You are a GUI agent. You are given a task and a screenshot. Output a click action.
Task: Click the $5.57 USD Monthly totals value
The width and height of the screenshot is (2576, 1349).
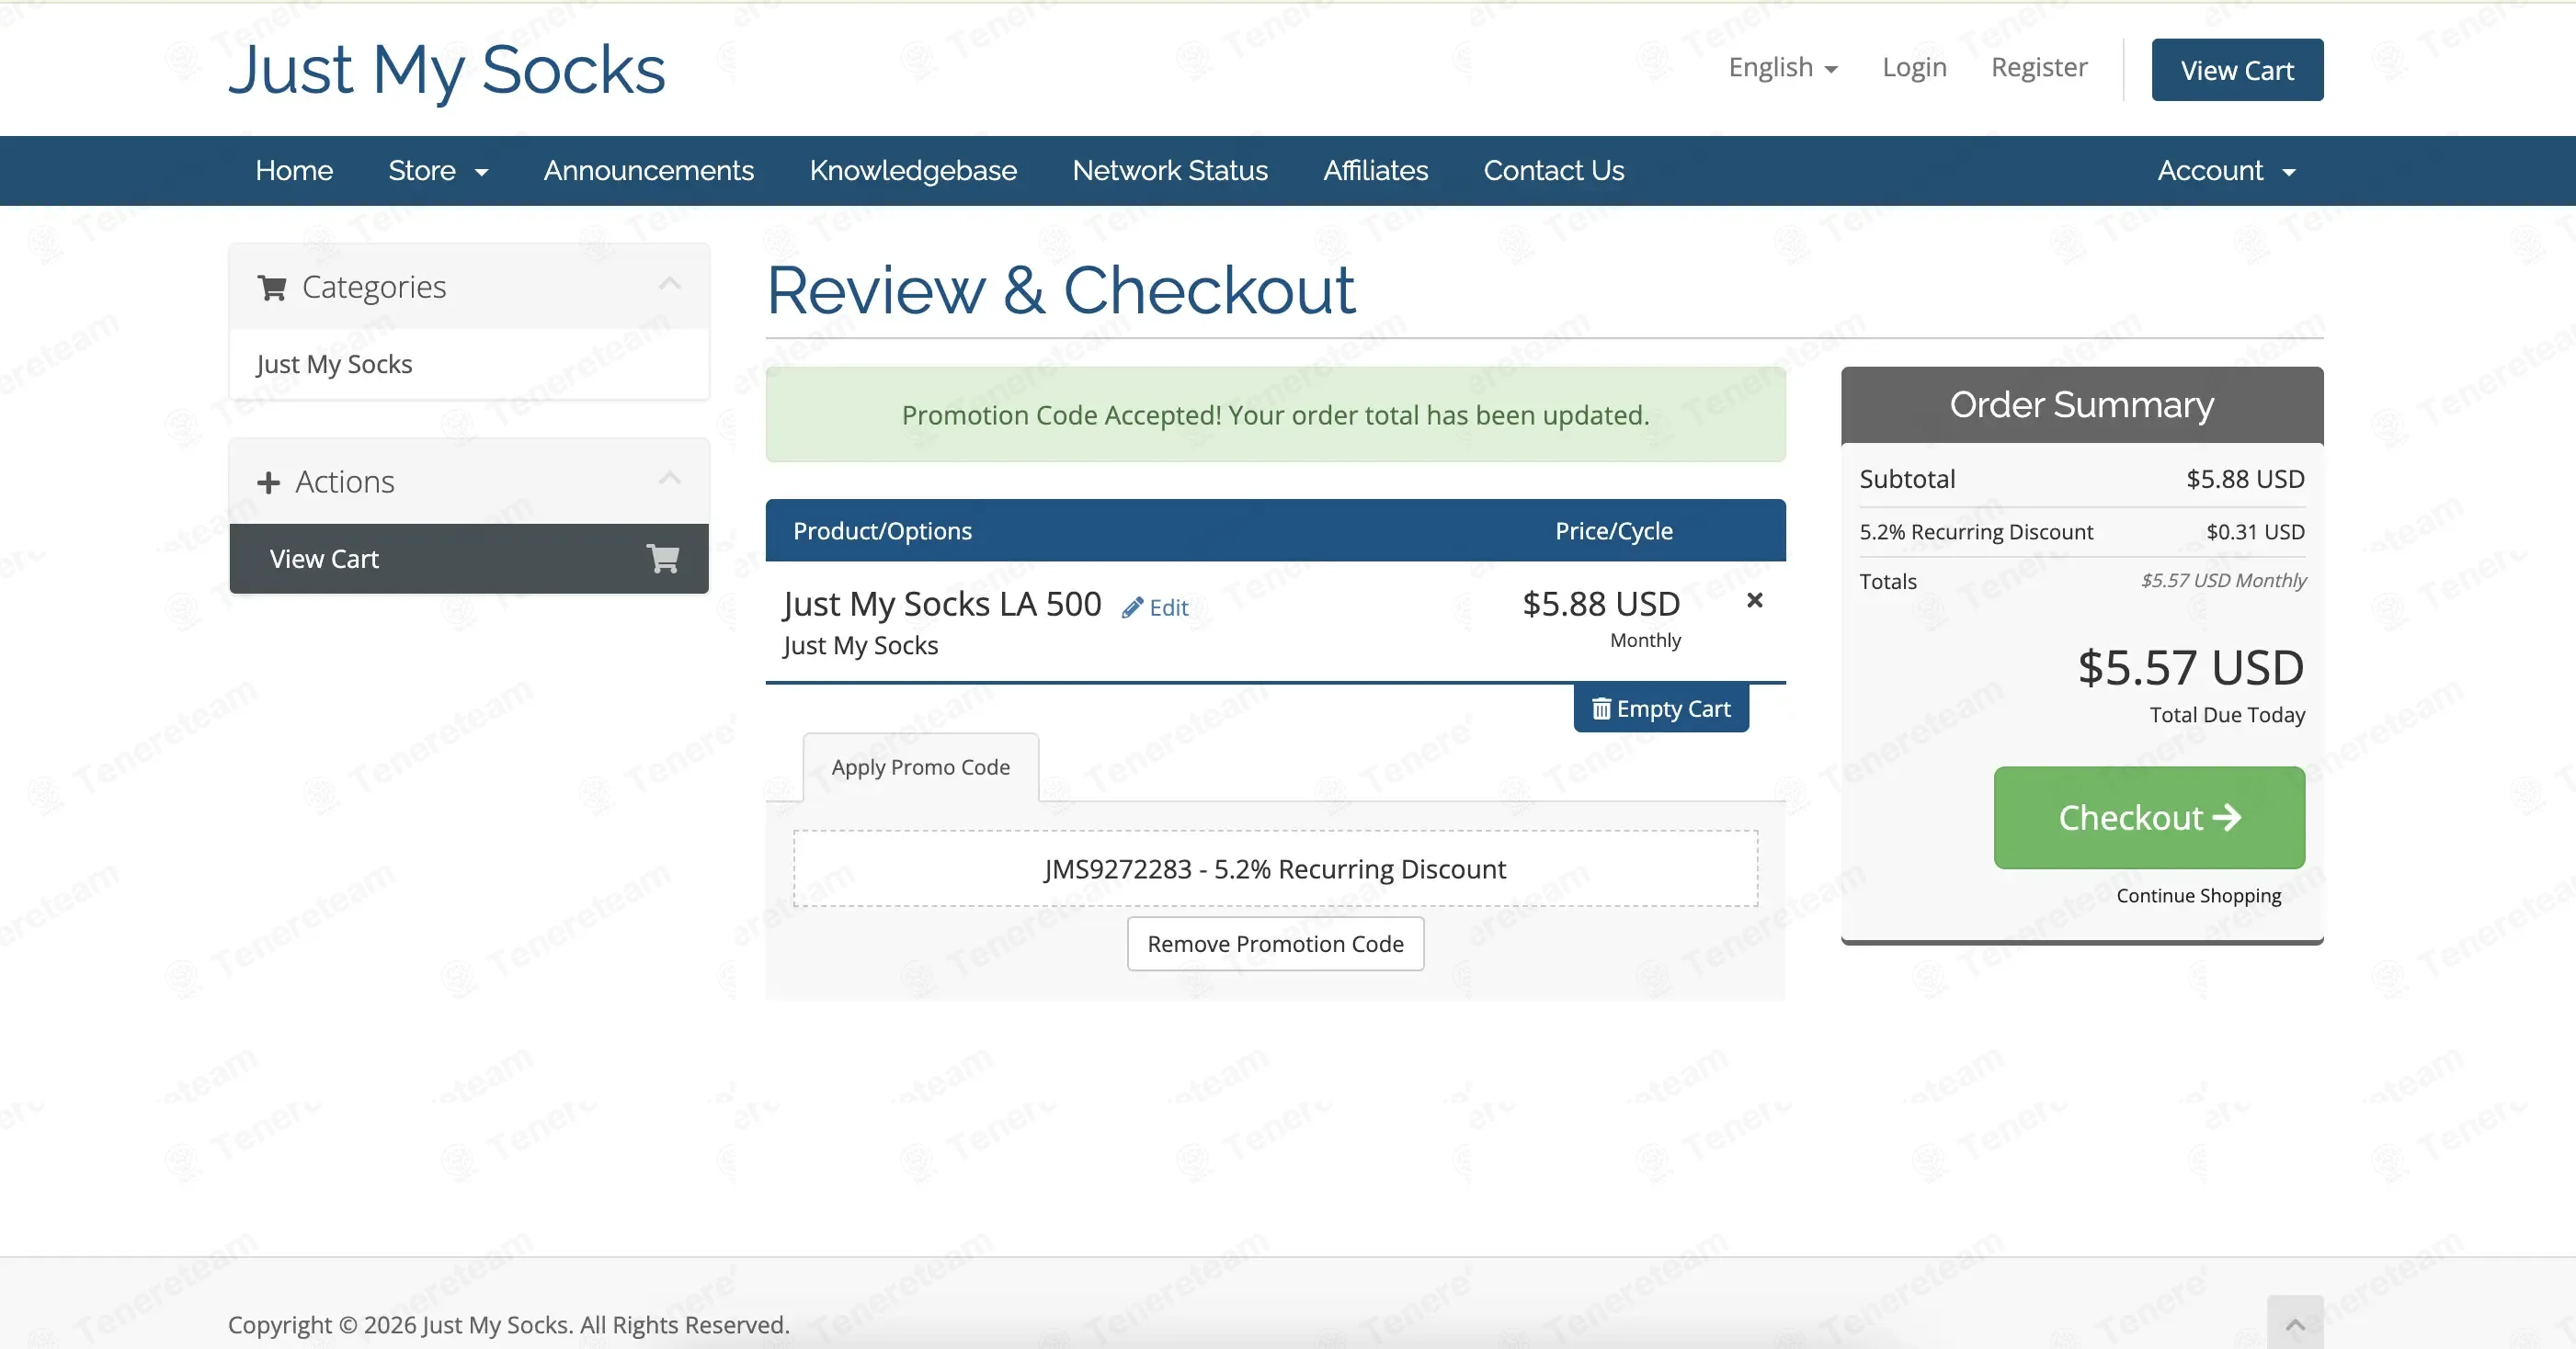click(x=2223, y=581)
